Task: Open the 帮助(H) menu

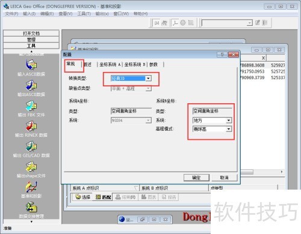Action: pos(141,14)
